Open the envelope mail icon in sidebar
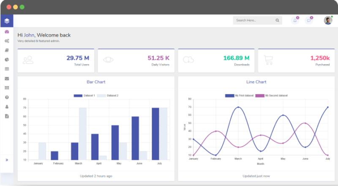This screenshot has height=186, width=338. [x=7, y=78]
